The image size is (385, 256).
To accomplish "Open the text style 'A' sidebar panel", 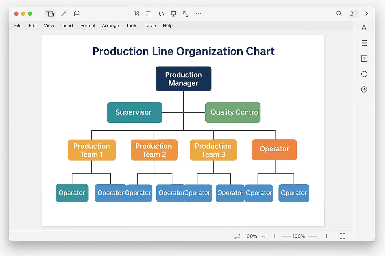I will pyautogui.click(x=364, y=28).
